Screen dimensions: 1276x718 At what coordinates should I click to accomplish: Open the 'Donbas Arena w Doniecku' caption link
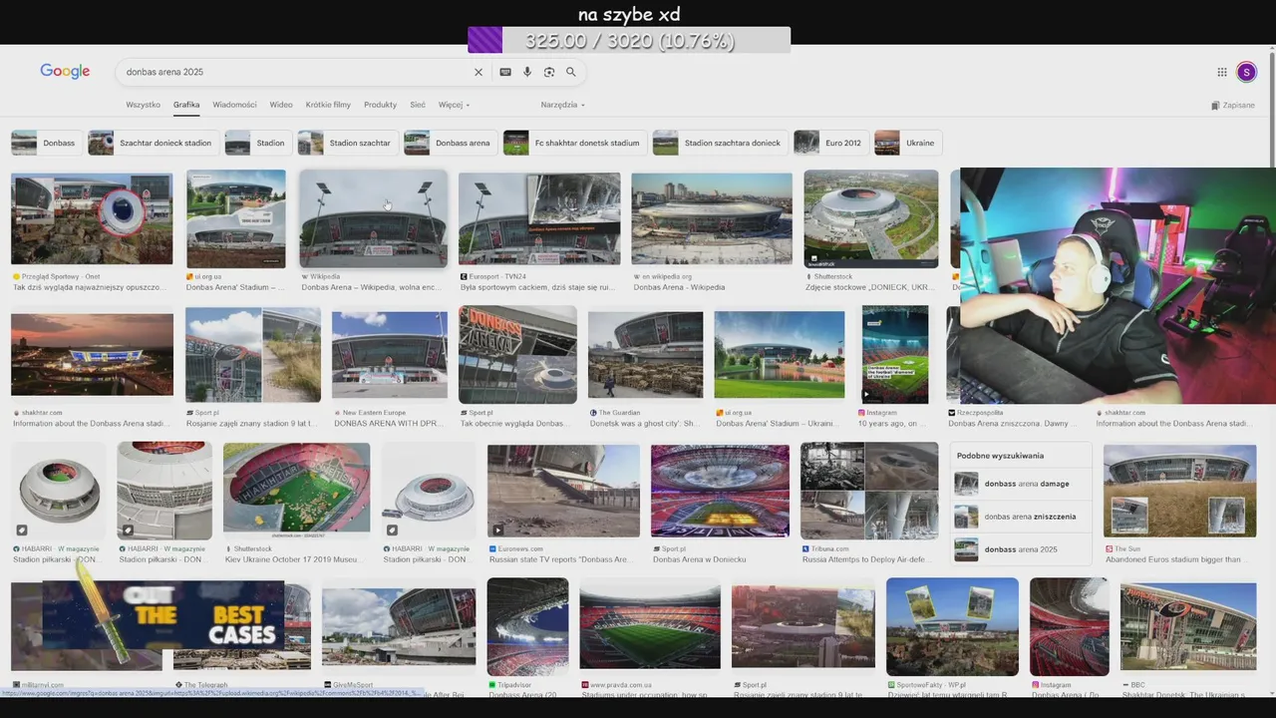[699, 559]
